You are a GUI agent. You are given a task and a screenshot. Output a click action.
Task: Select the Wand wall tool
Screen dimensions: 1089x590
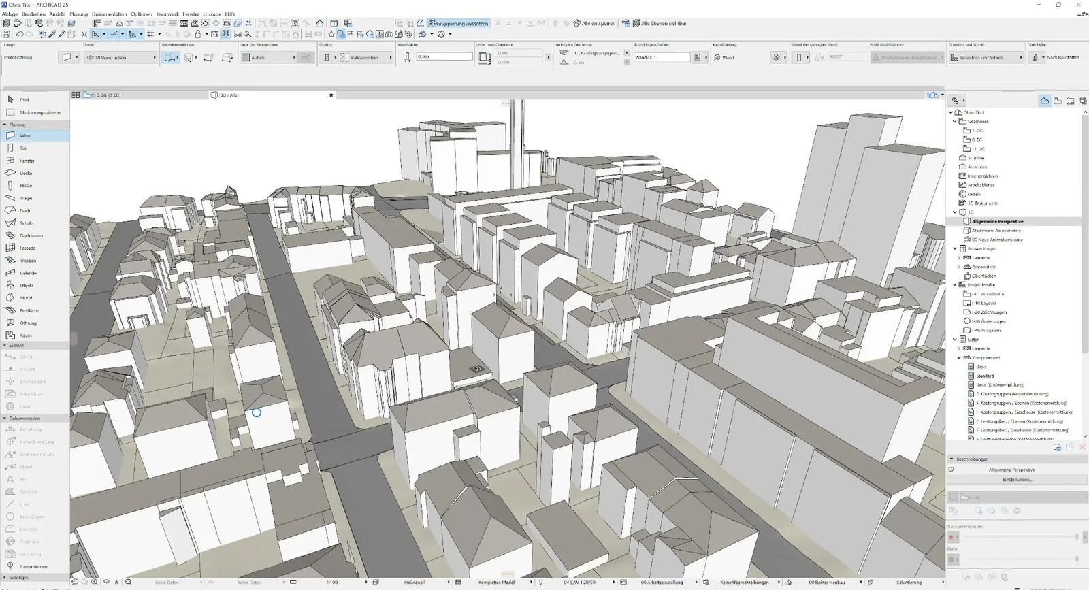tap(35, 135)
